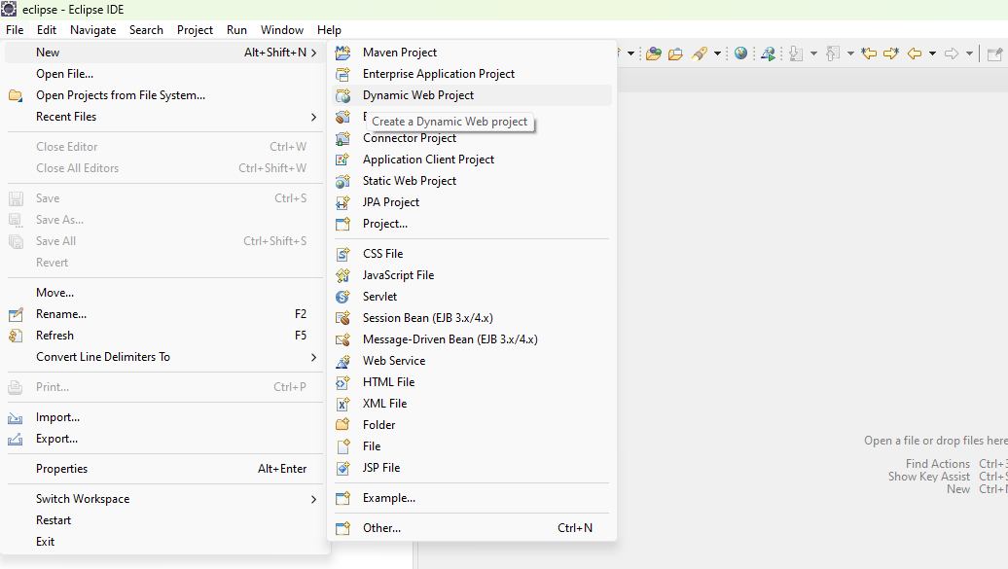Launch the Open Web Browser globe icon

coord(740,53)
